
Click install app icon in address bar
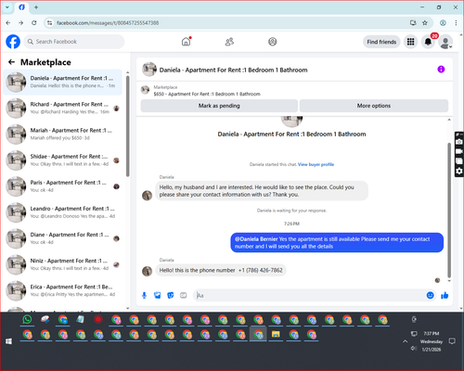(413, 22)
